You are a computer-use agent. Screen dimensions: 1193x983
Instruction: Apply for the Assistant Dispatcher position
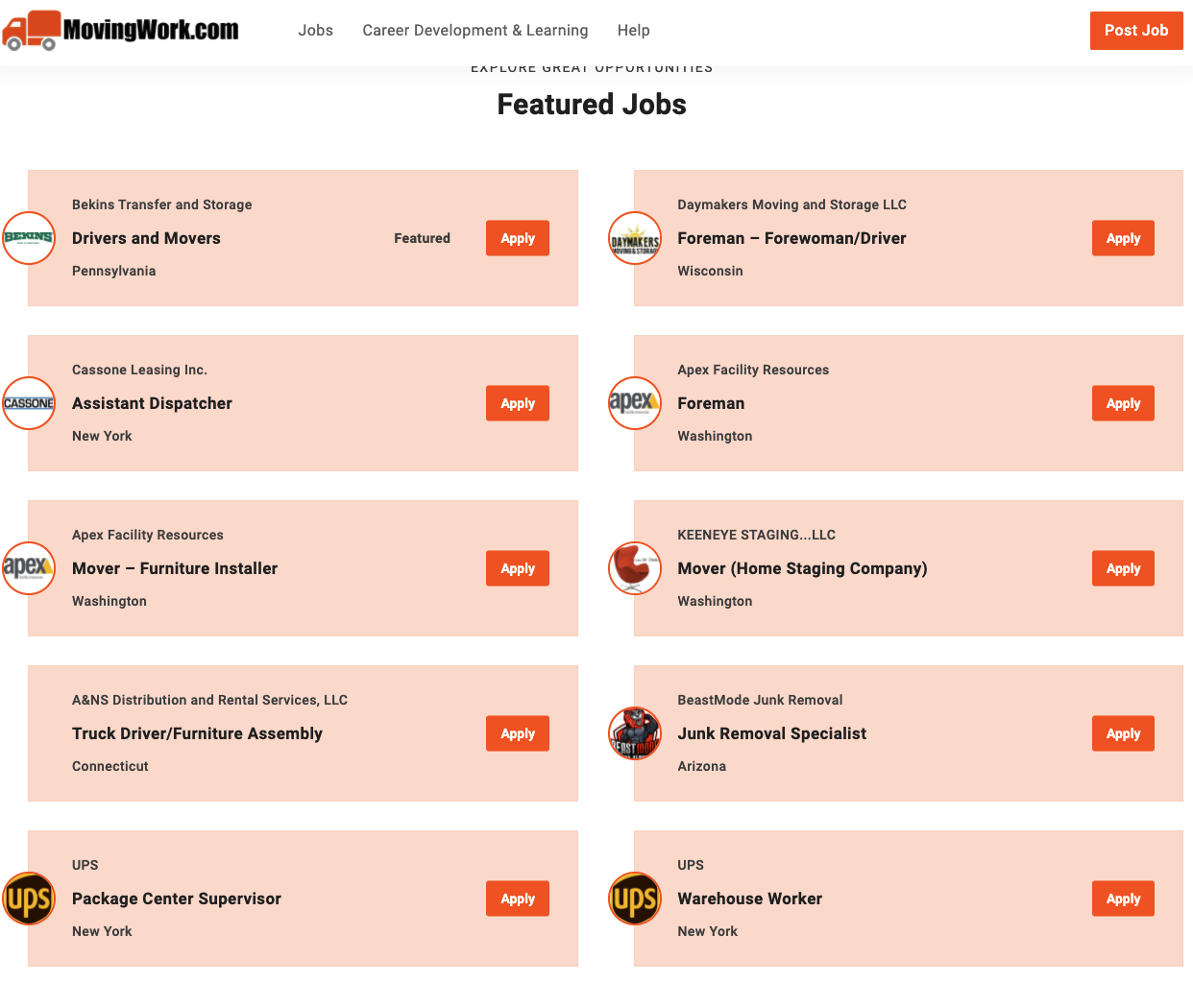(x=517, y=403)
